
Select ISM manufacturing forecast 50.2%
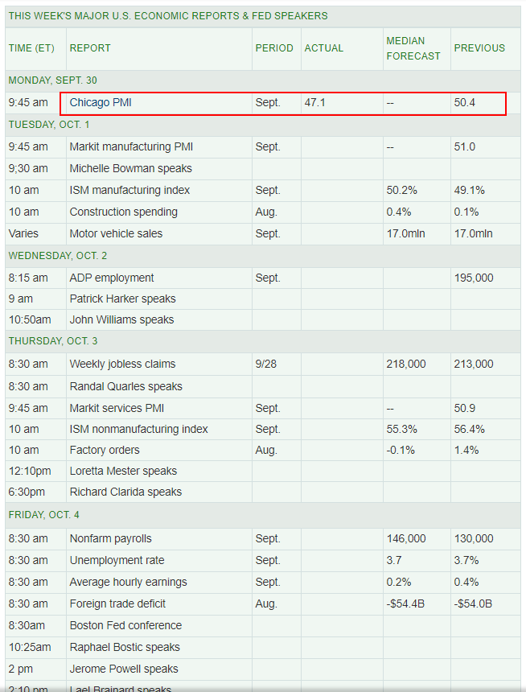(x=401, y=190)
